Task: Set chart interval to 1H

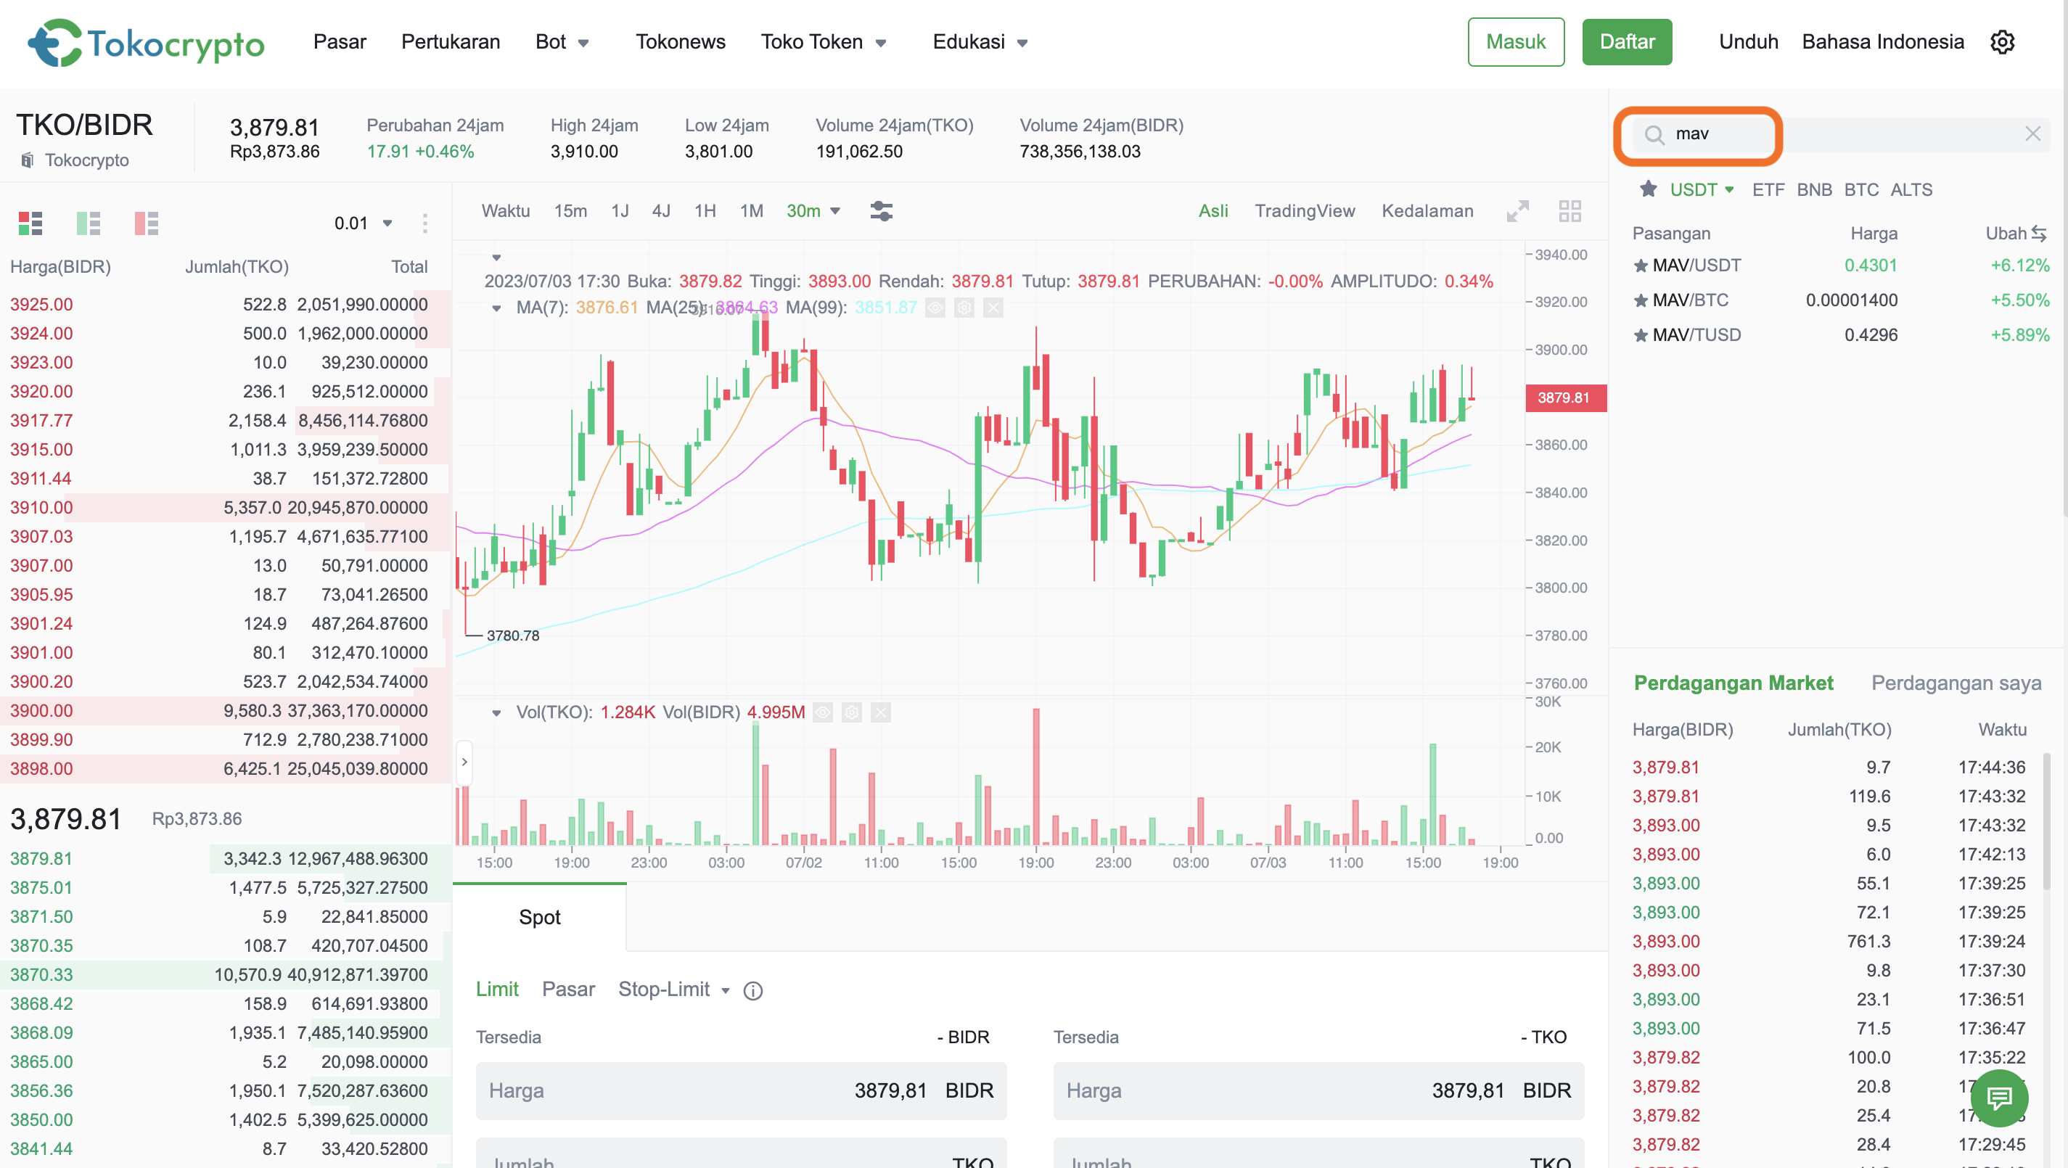Action: (705, 210)
